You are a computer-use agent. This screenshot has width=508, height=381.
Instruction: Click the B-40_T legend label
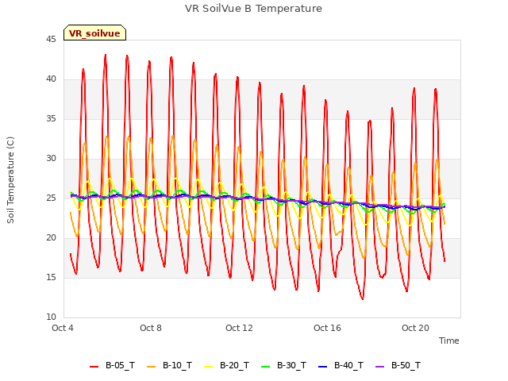click(348, 365)
